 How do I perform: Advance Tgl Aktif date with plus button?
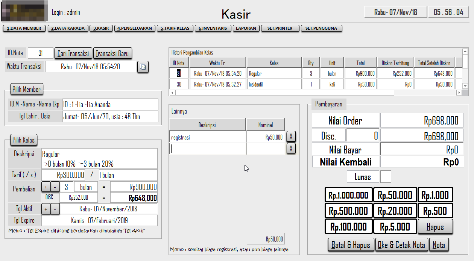pos(46,209)
